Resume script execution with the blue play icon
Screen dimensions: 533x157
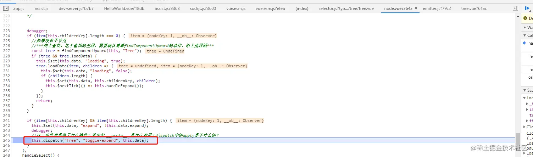point(527,8)
